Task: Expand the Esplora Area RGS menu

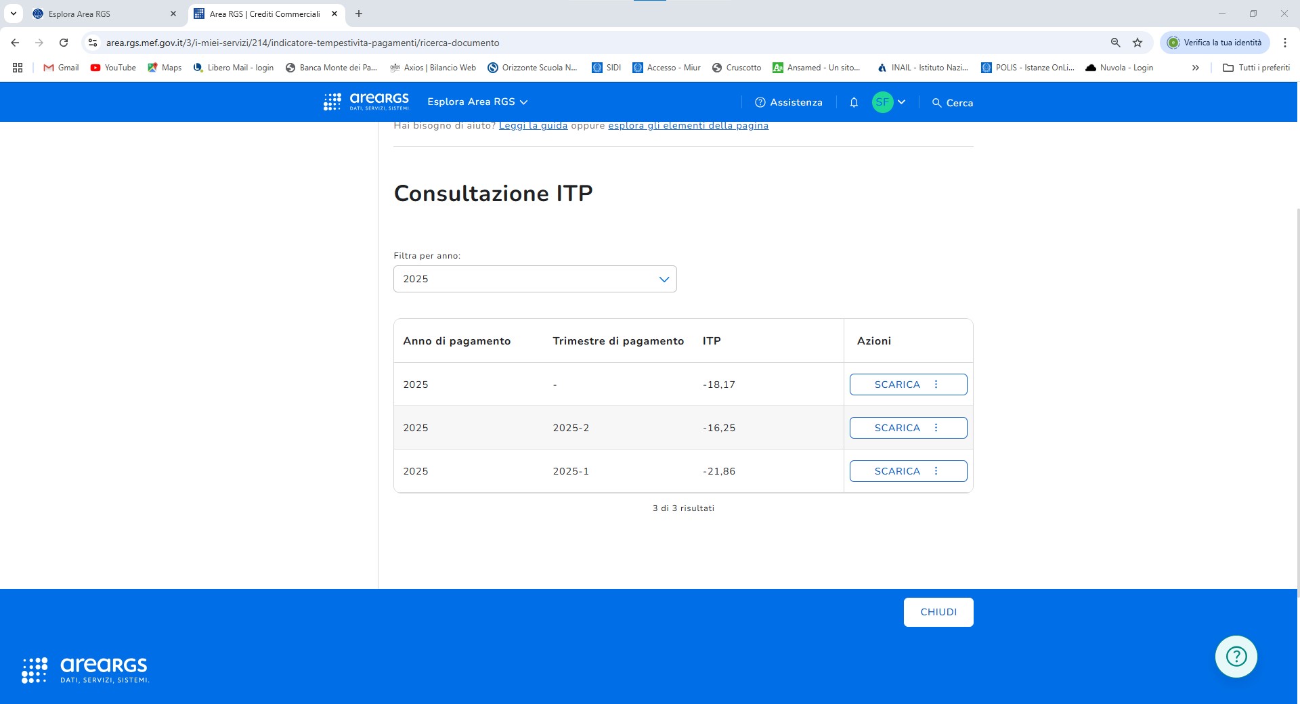Action: click(477, 102)
